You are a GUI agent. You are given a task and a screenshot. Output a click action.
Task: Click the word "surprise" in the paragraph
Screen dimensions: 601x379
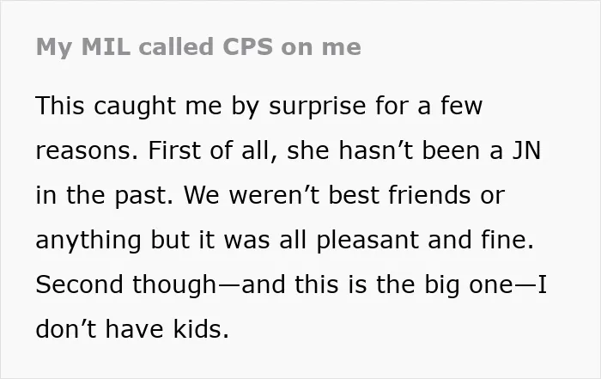point(318,107)
